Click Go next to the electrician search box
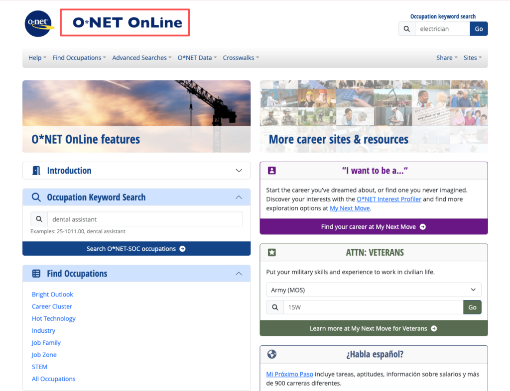Viewport: 510px width, 391px height. click(x=478, y=28)
